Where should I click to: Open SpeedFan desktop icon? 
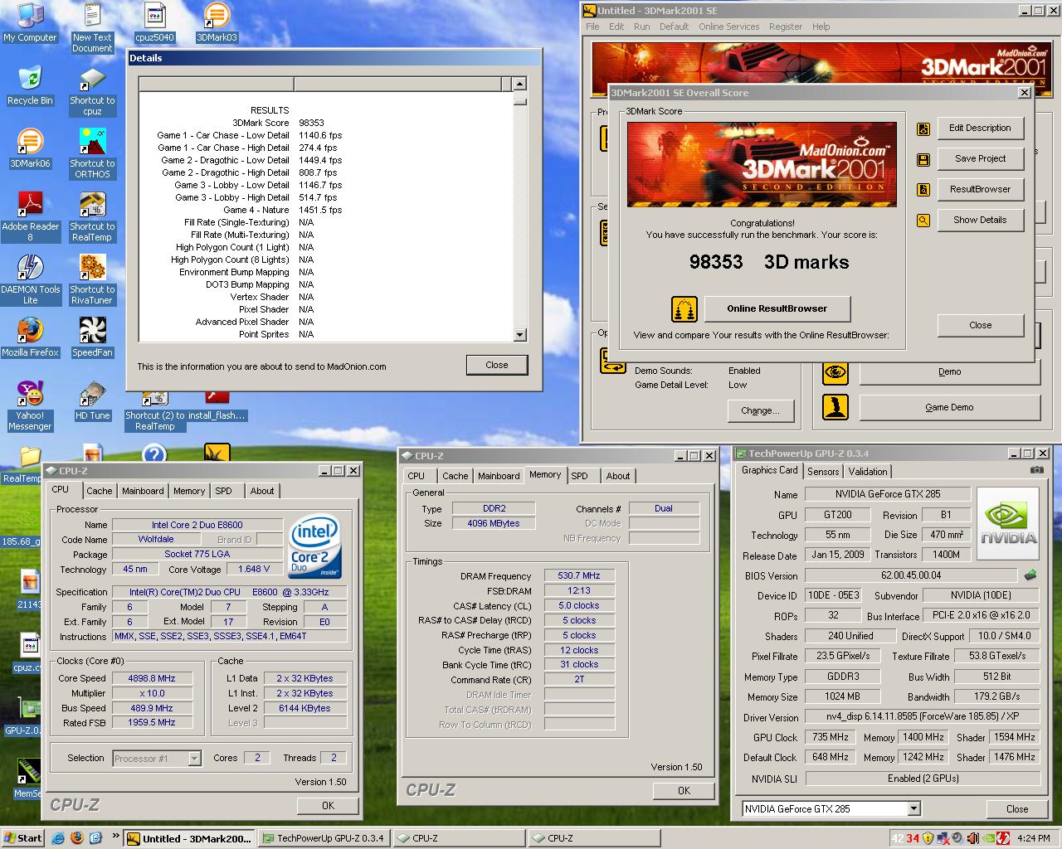click(x=92, y=337)
